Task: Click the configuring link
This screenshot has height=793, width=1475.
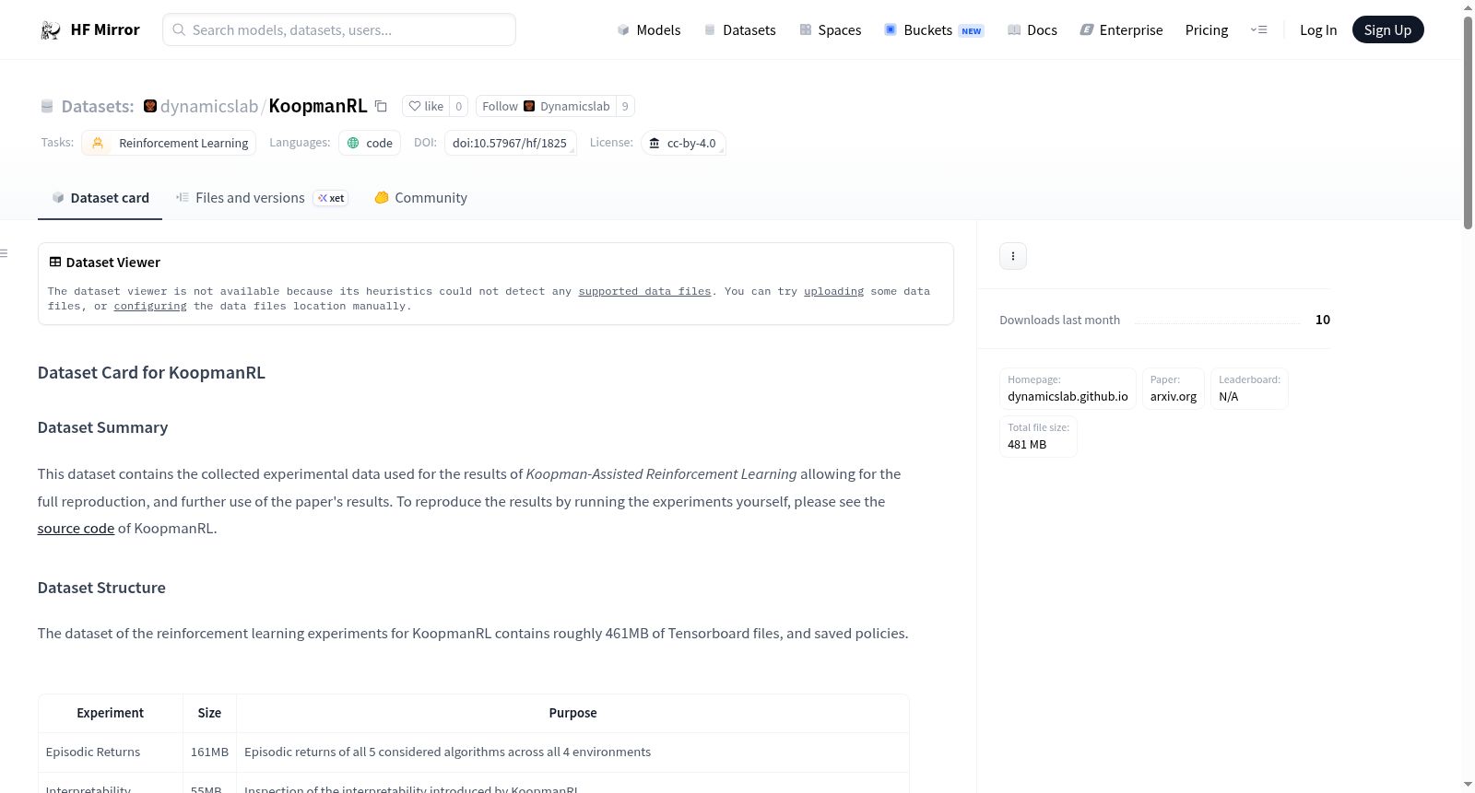Action: 150,306
